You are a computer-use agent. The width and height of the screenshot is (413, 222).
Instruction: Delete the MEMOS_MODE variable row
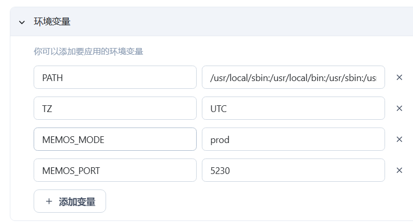[399, 139]
